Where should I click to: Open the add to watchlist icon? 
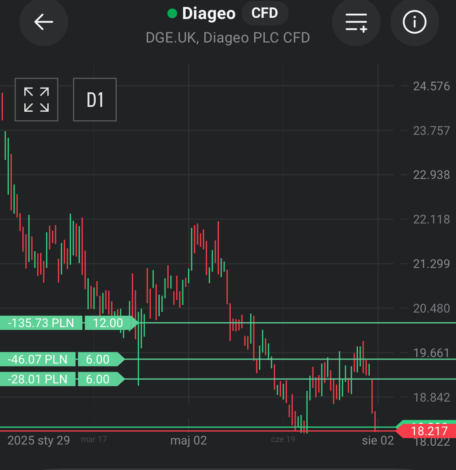(356, 22)
